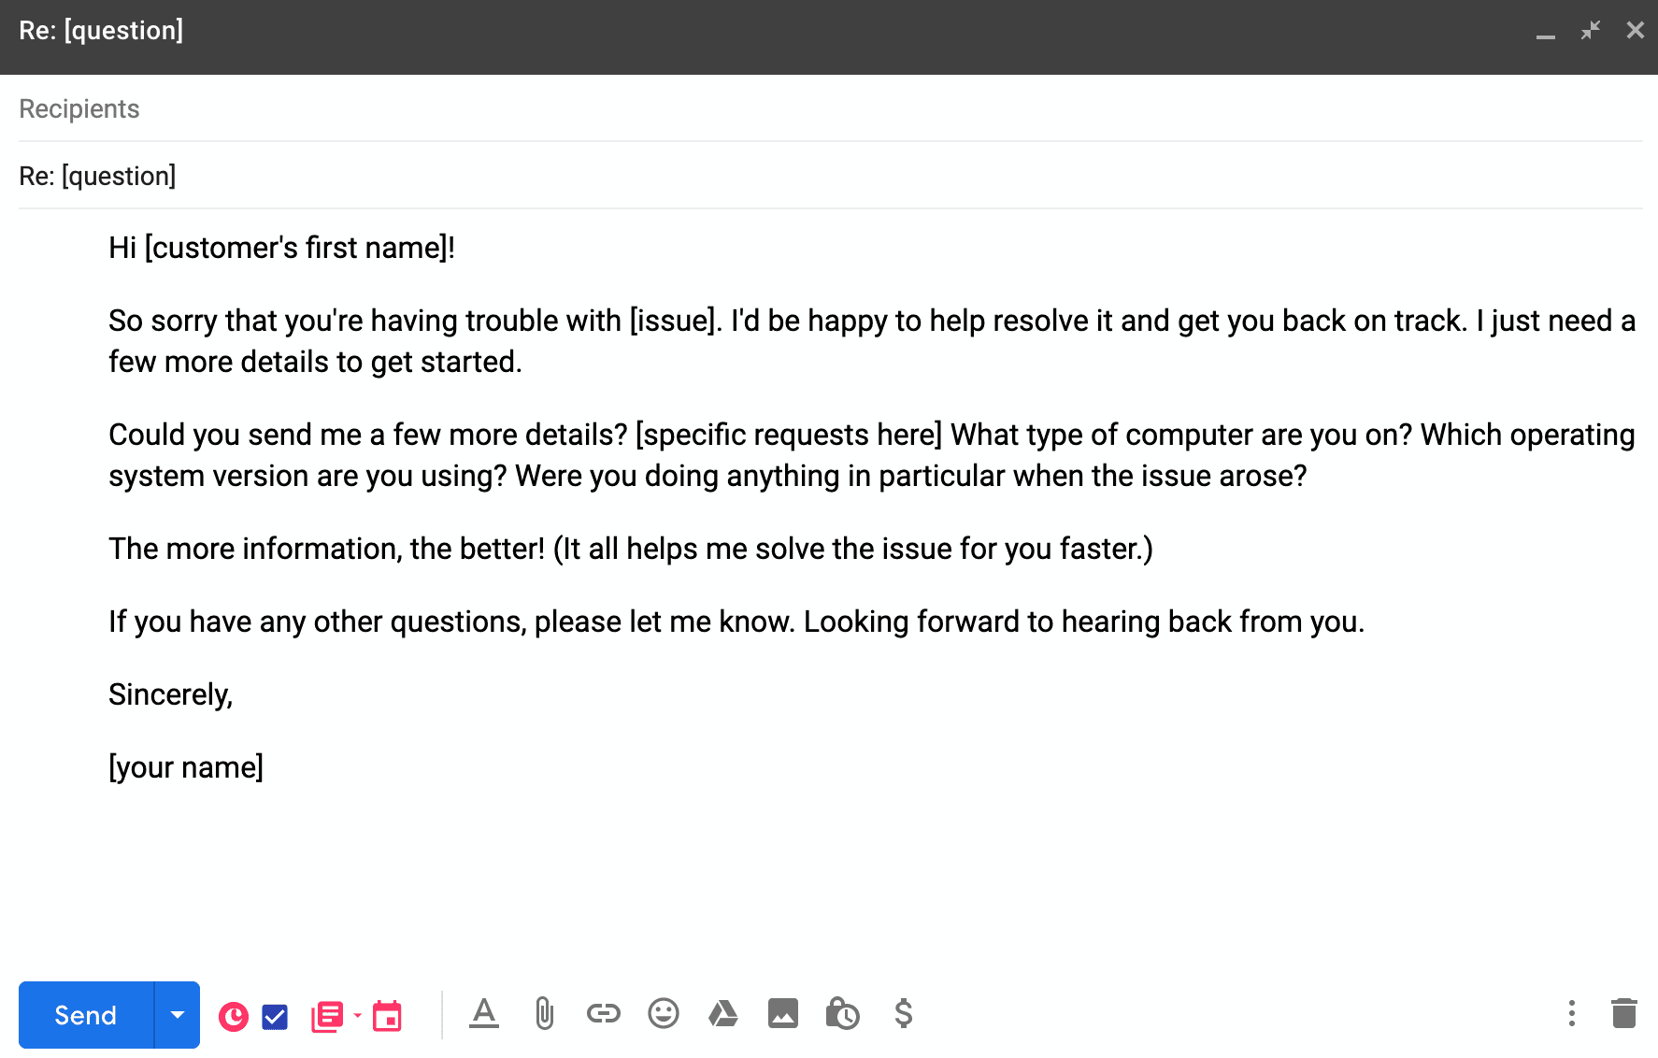Attach a file with the paperclip
Screen dimensions: 1658x1058
(544, 1014)
